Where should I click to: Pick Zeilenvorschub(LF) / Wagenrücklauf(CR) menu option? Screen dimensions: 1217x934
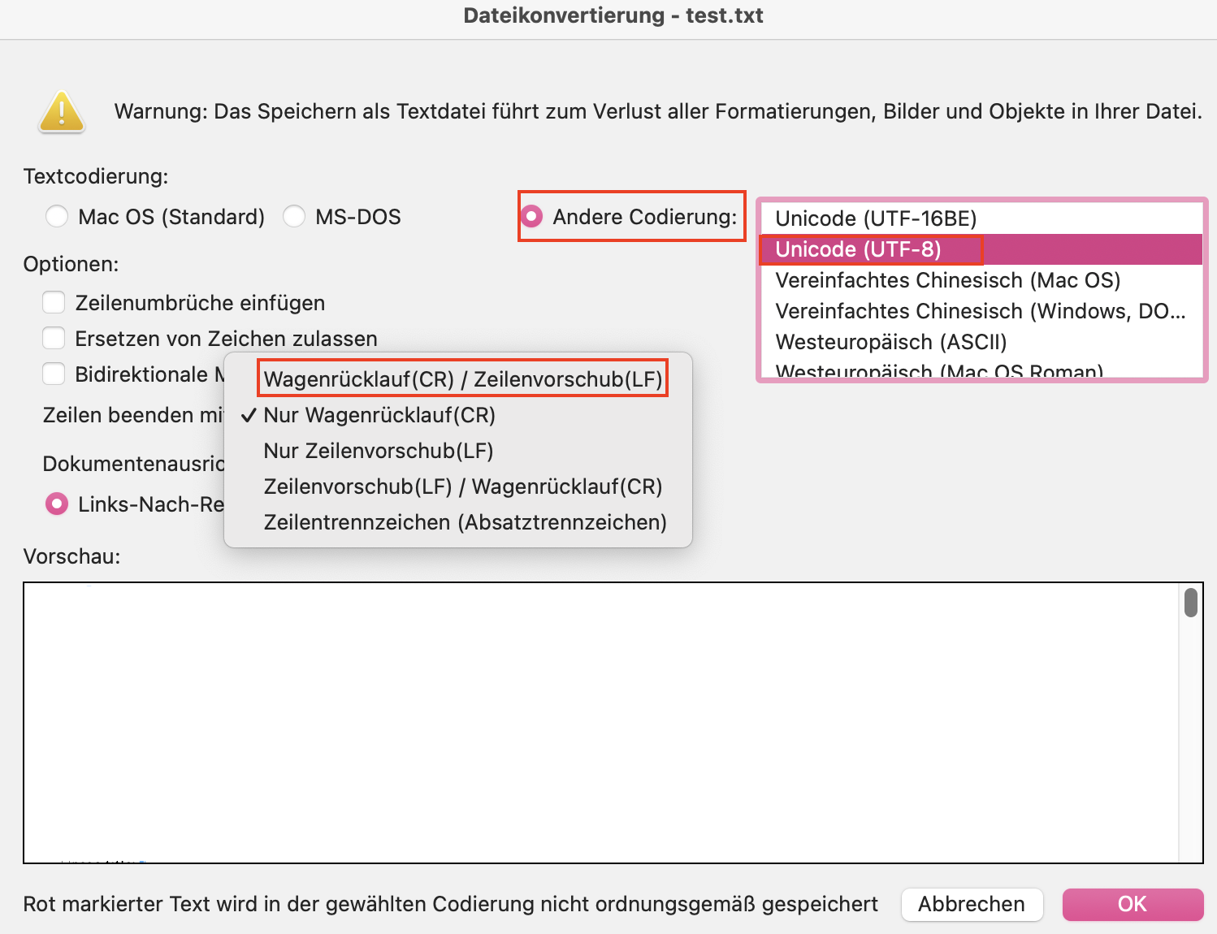458,486
